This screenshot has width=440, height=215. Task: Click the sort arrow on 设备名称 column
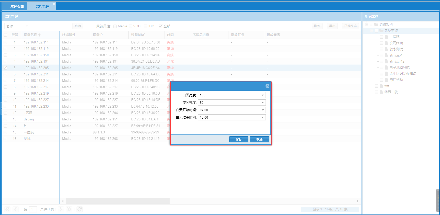pyautogui.click(x=39, y=35)
